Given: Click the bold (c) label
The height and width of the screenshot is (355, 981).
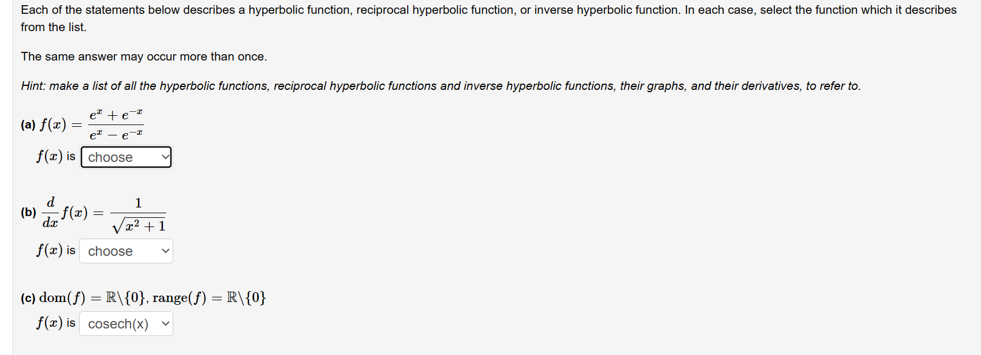Looking at the screenshot, I should click(x=27, y=297).
